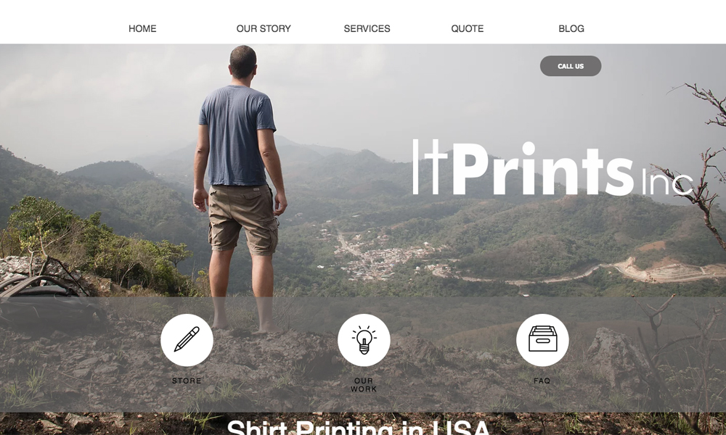Go to the HOME menu item

[142, 29]
